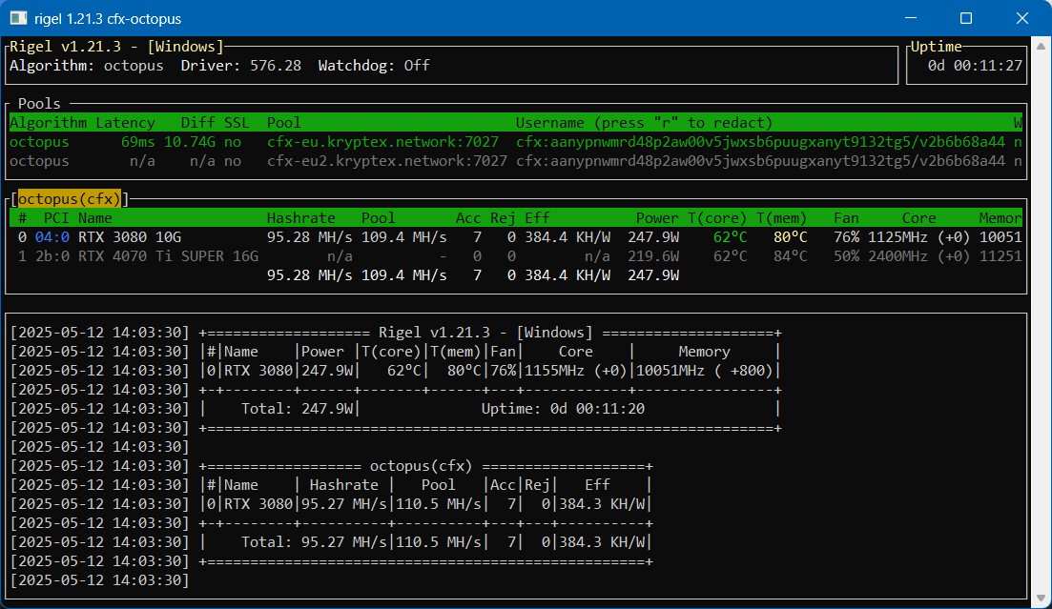Image resolution: width=1052 pixels, height=609 pixels.
Task: Click the RTX 3080 log hashrate 95.27 MH/s
Action: point(343,504)
